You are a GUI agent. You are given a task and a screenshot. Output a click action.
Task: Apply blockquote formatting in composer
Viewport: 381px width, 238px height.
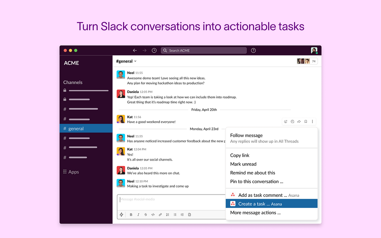pos(182,215)
